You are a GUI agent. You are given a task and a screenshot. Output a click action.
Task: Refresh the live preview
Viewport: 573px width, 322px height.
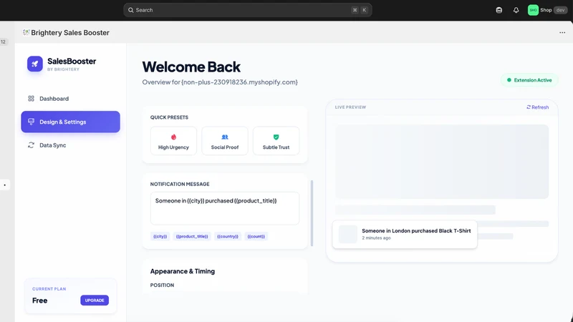[x=538, y=107]
